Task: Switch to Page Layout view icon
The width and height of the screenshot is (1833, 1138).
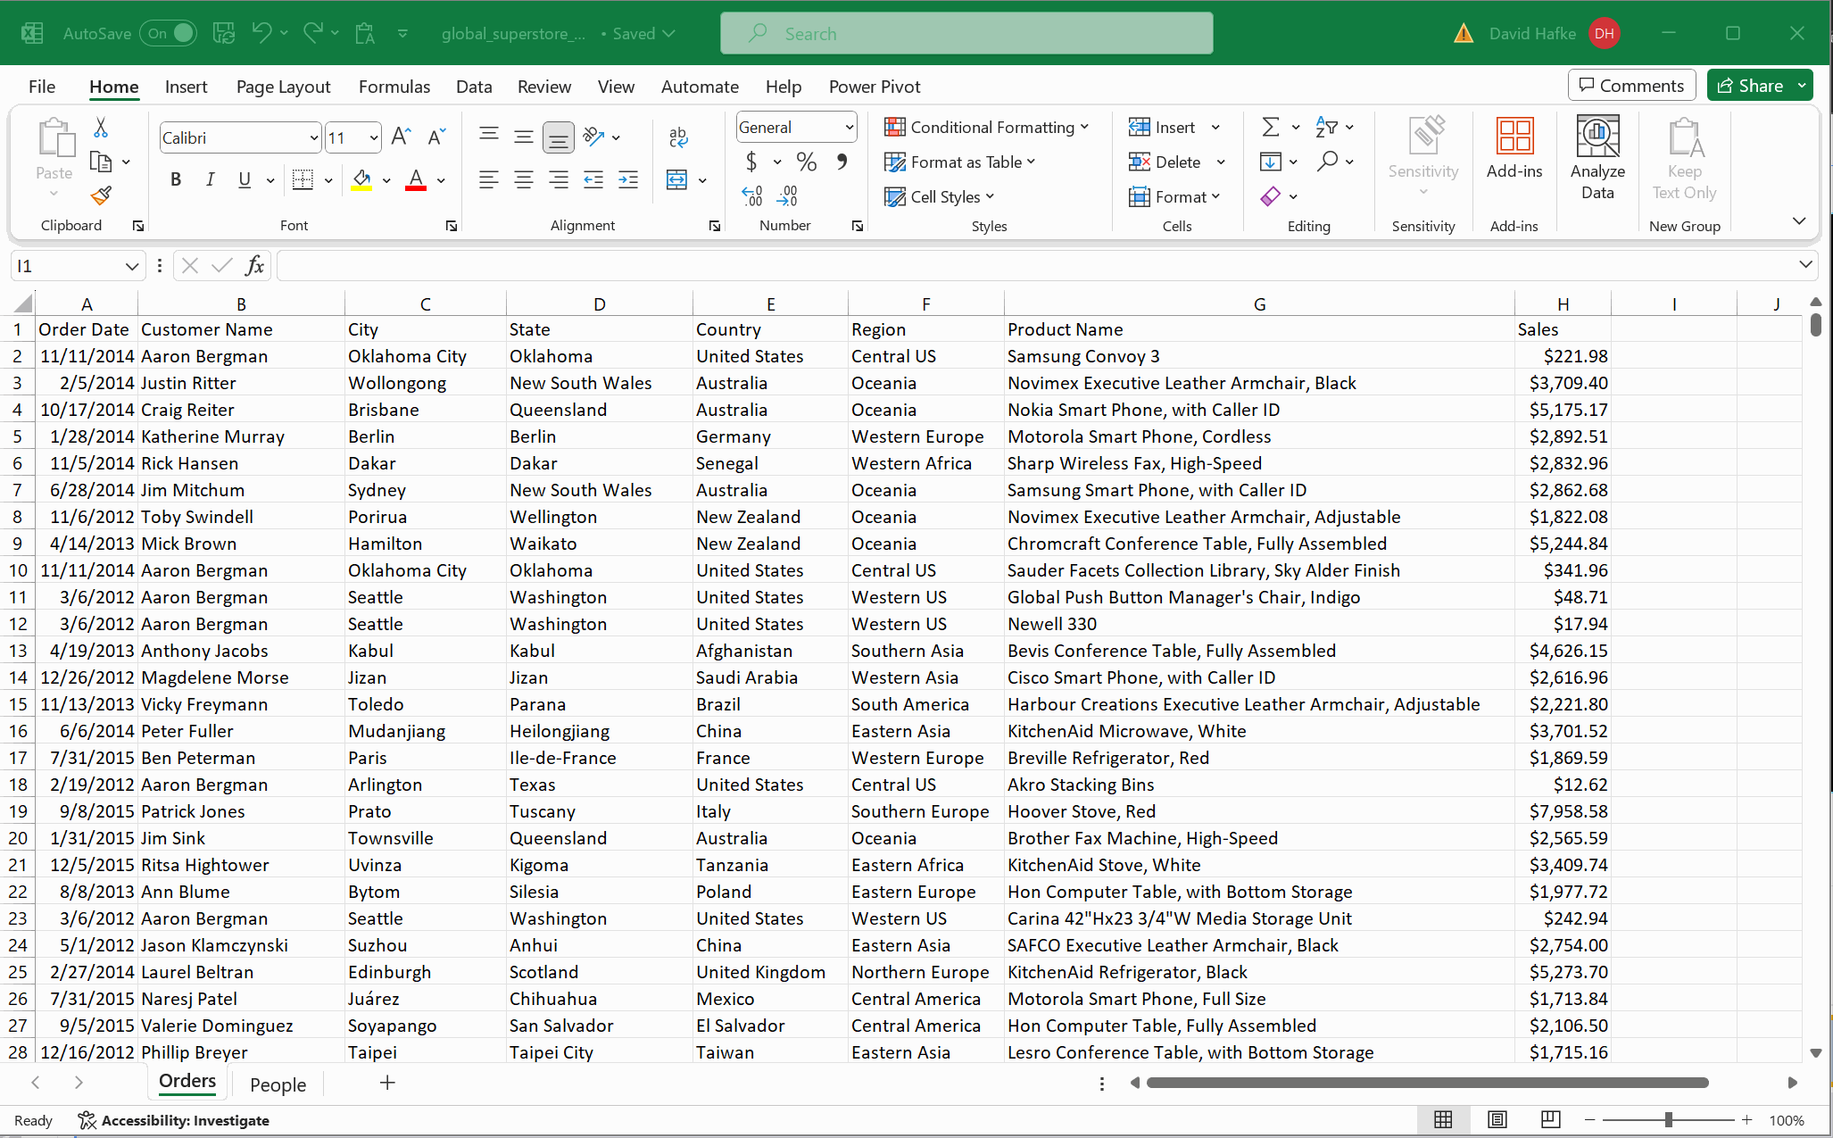Action: (x=1497, y=1119)
